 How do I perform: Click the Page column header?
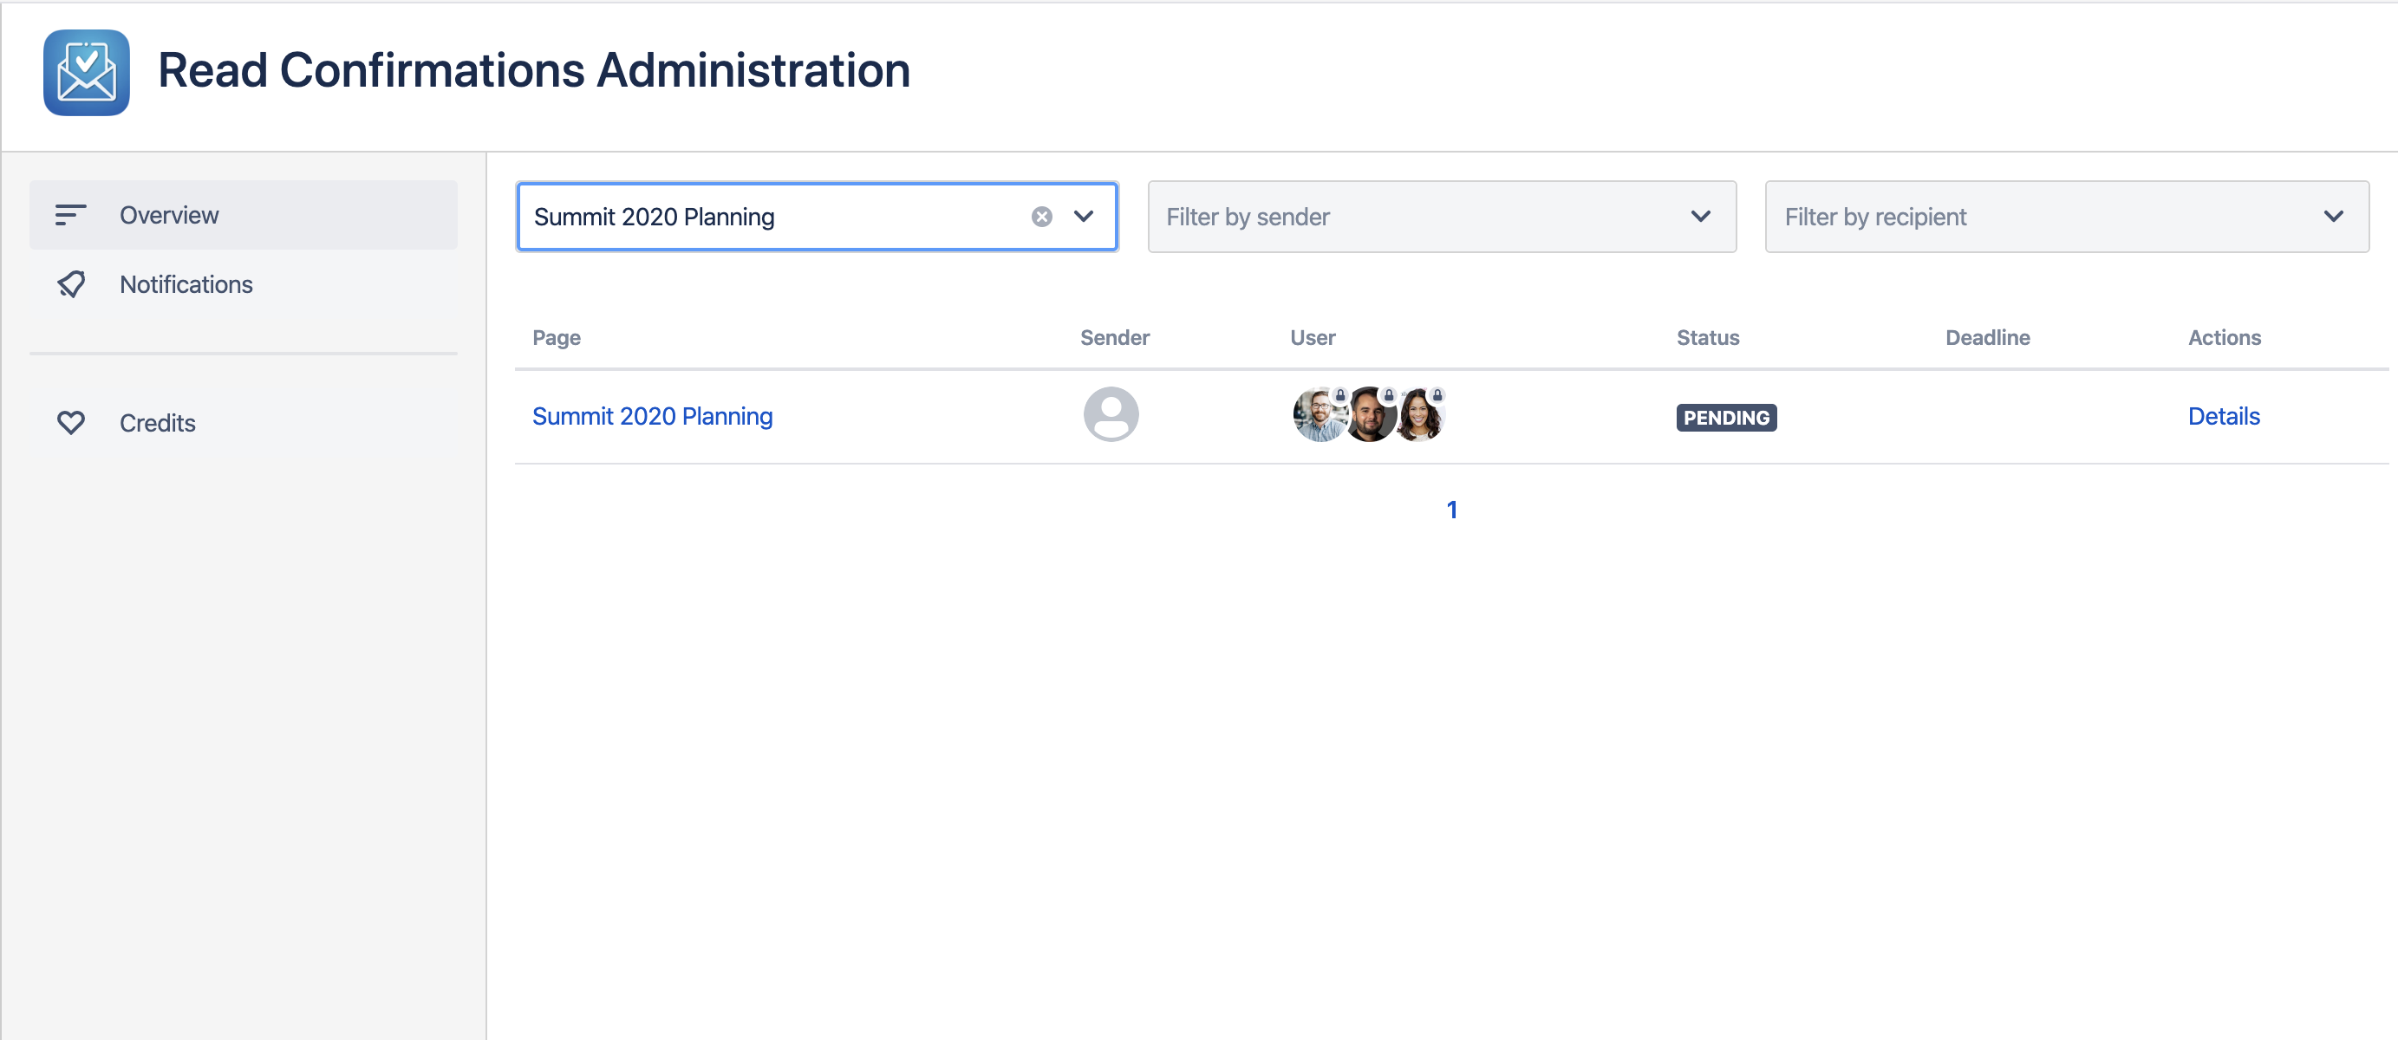click(x=556, y=338)
